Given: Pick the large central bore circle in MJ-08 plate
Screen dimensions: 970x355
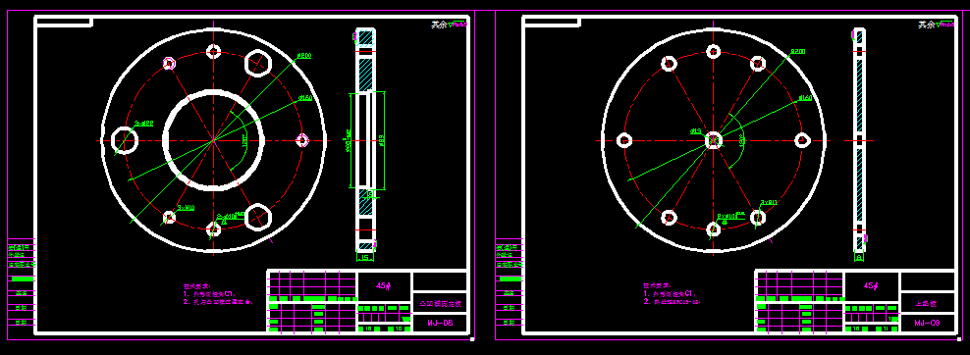Looking at the screenshot, I should (213, 140).
